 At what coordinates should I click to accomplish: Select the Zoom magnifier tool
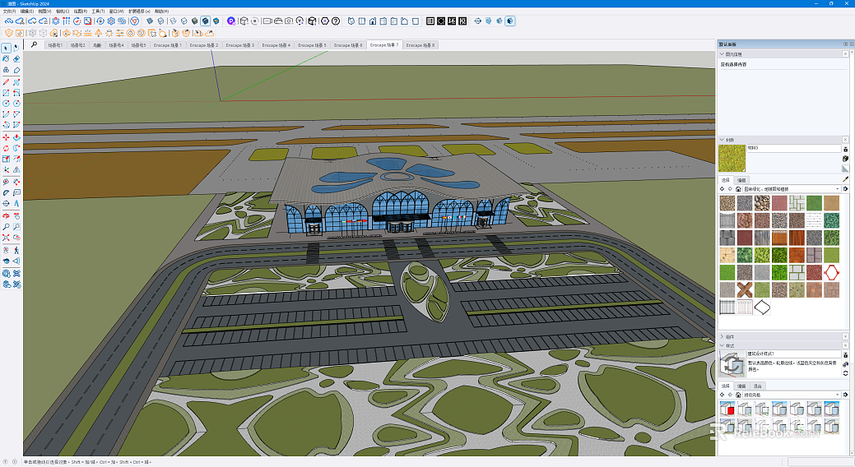[6, 227]
